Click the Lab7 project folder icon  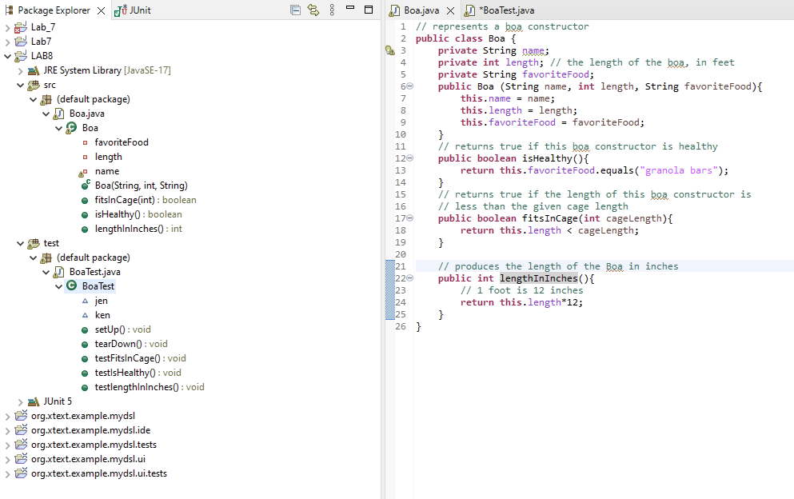tap(20, 42)
